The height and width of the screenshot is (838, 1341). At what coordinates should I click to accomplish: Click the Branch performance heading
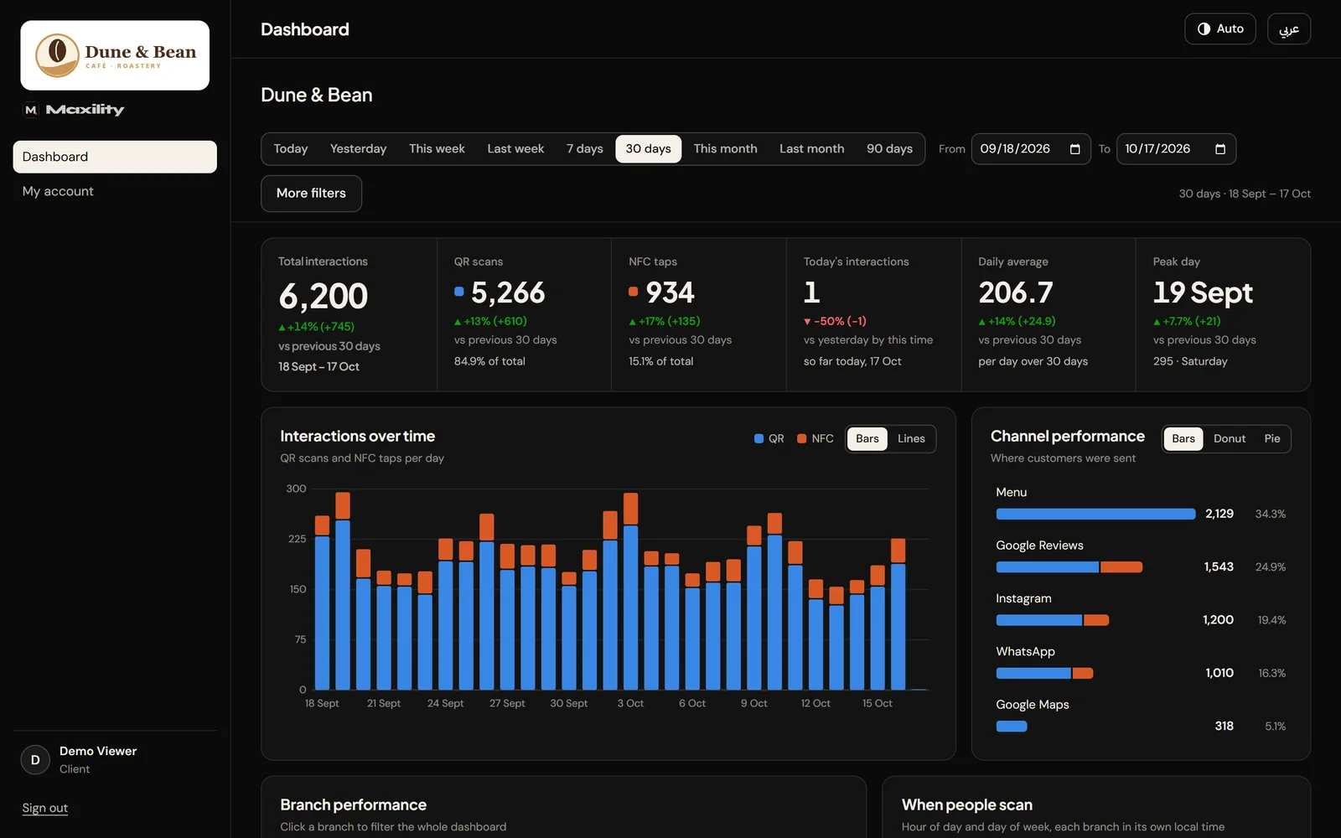click(x=354, y=805)
